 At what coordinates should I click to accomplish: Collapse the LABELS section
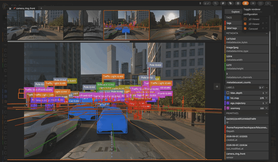click(266, 87)
